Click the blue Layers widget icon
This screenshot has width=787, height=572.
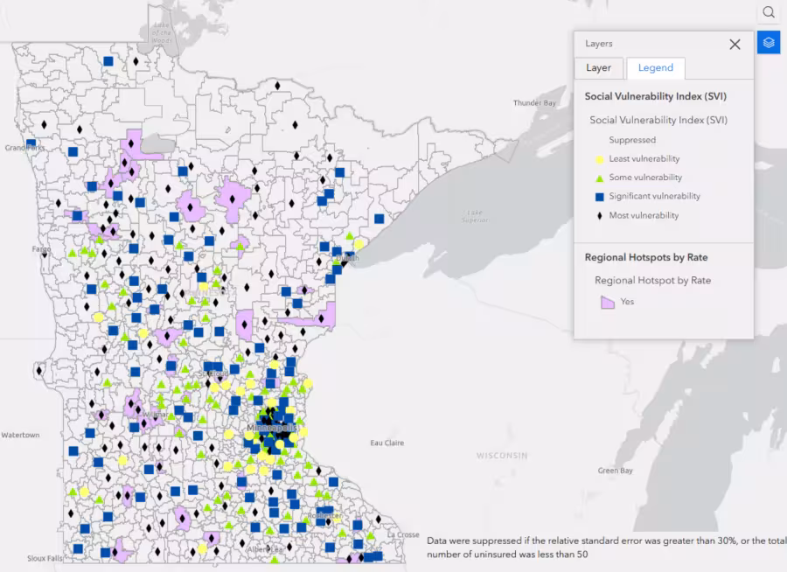coord(768,42)
